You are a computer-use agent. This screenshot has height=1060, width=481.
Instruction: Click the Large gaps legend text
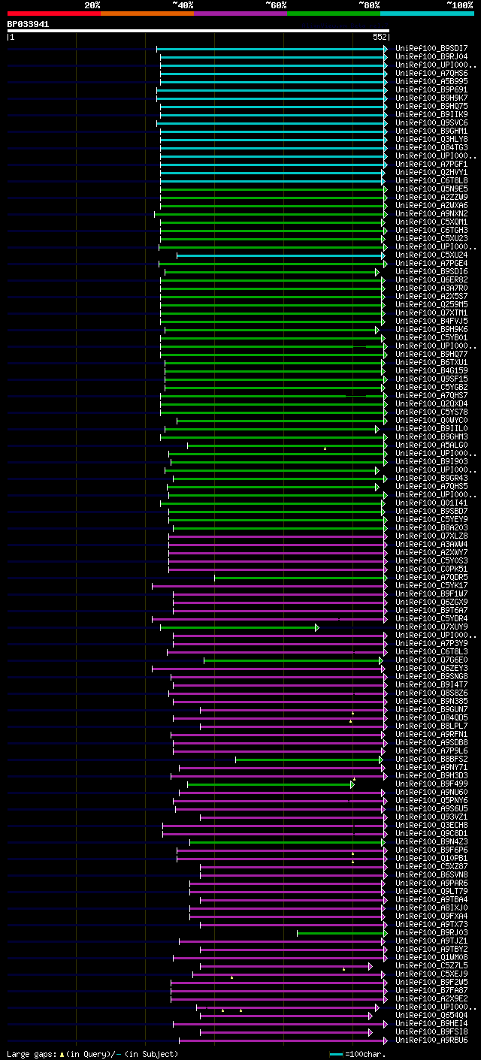(x=32, y=1054)
